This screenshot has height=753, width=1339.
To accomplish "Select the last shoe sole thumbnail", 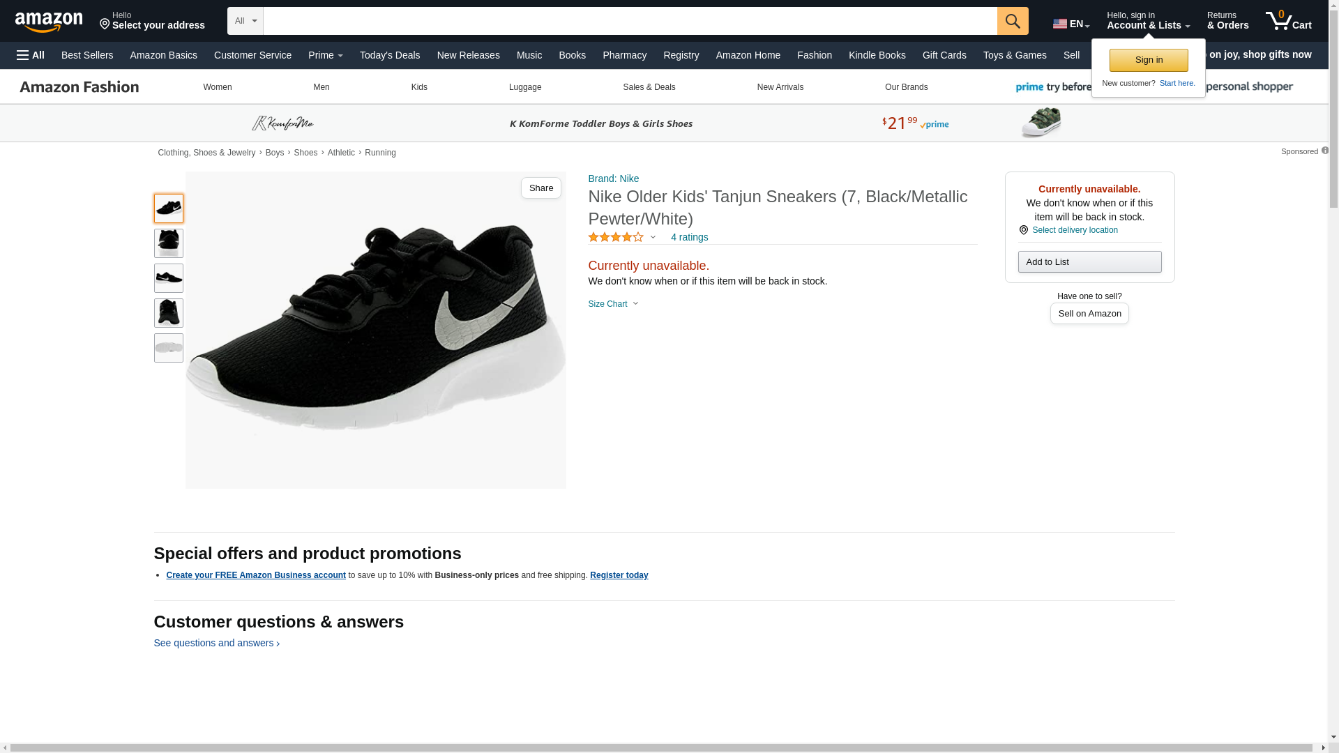I will click(x=169, y=348).
